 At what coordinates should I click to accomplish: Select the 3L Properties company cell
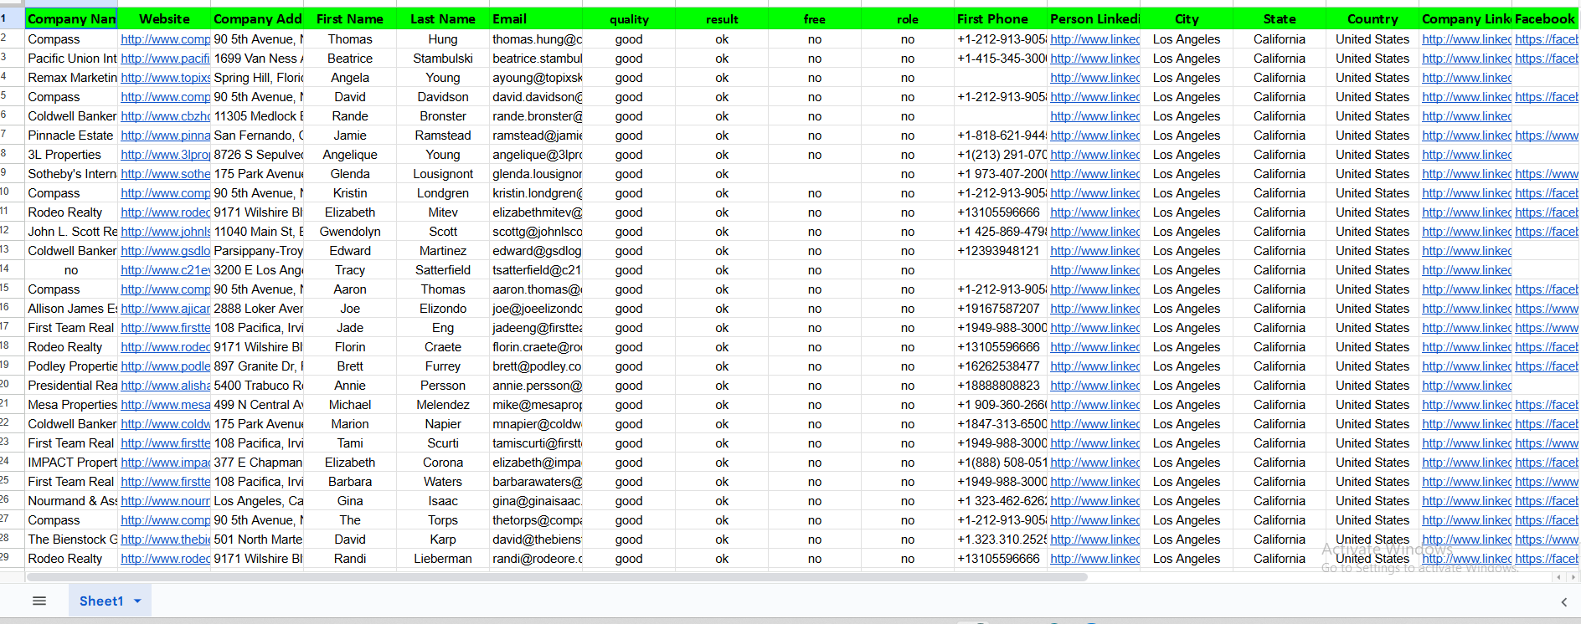[x=71, y=155]
